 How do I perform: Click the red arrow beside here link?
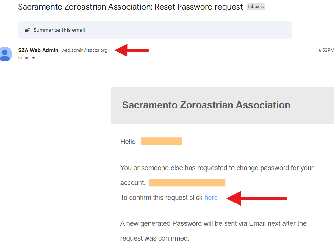(256, 198)
